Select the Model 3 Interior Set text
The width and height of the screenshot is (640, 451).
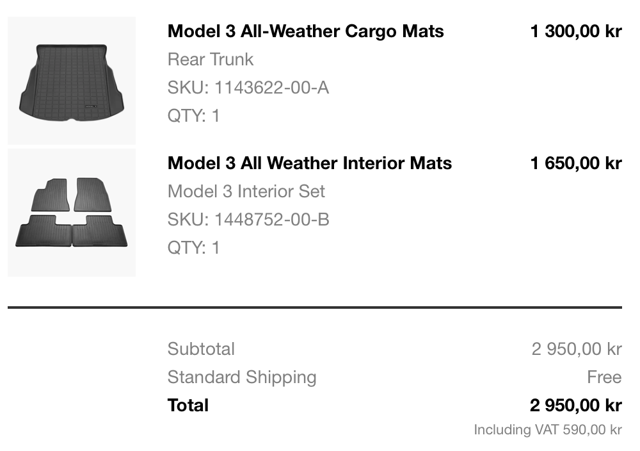point(246,192)
